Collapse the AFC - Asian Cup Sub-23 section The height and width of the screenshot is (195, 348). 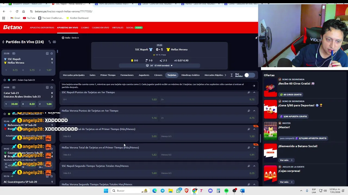52,80
